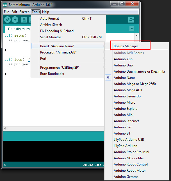
Task: Open Boards Manager...
Action: point(127,46)
